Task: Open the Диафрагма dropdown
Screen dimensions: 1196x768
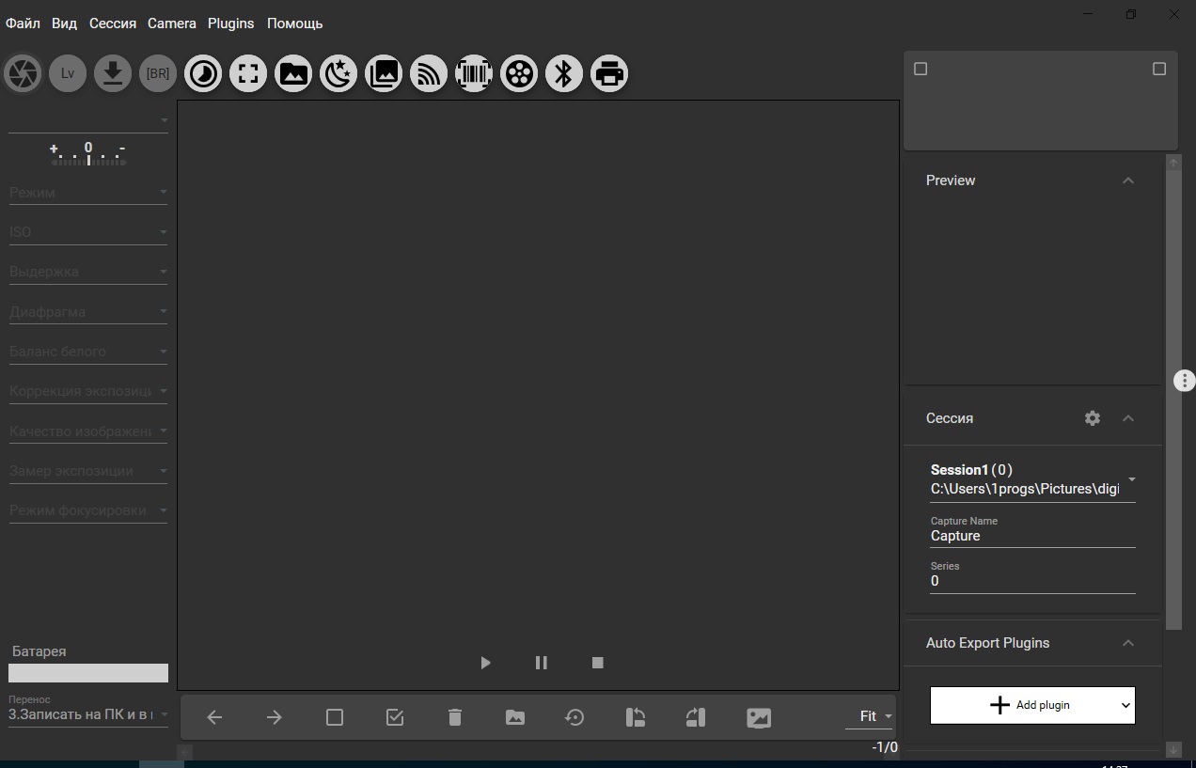Action: click(88, 312)
